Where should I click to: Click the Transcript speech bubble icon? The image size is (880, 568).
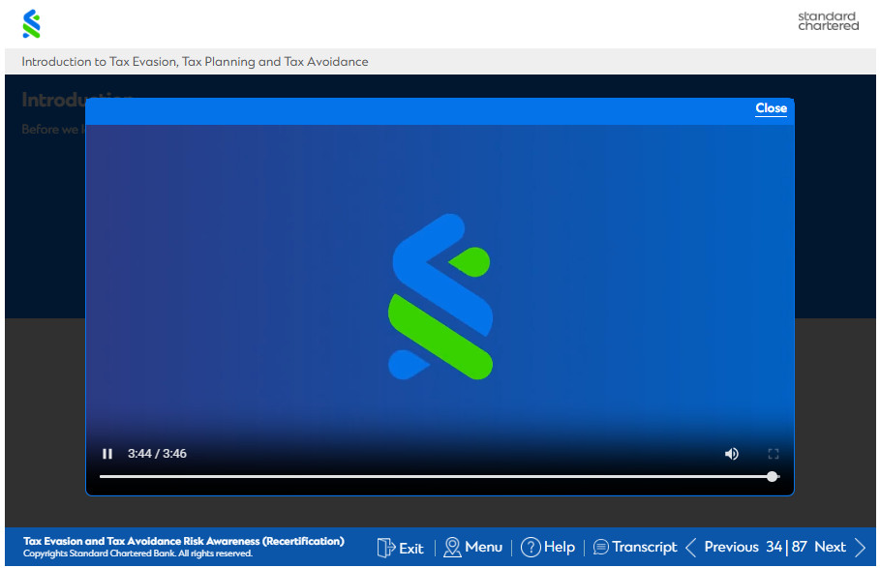600,547
